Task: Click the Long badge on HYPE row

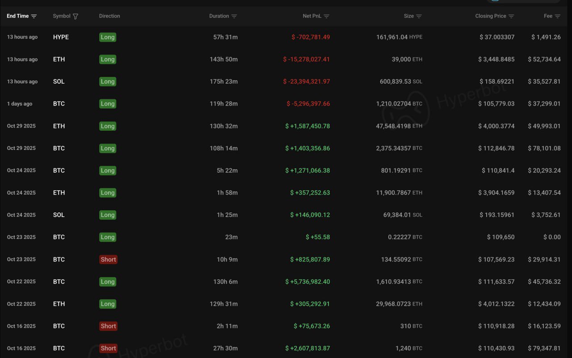Action: (x=108, y=37)
